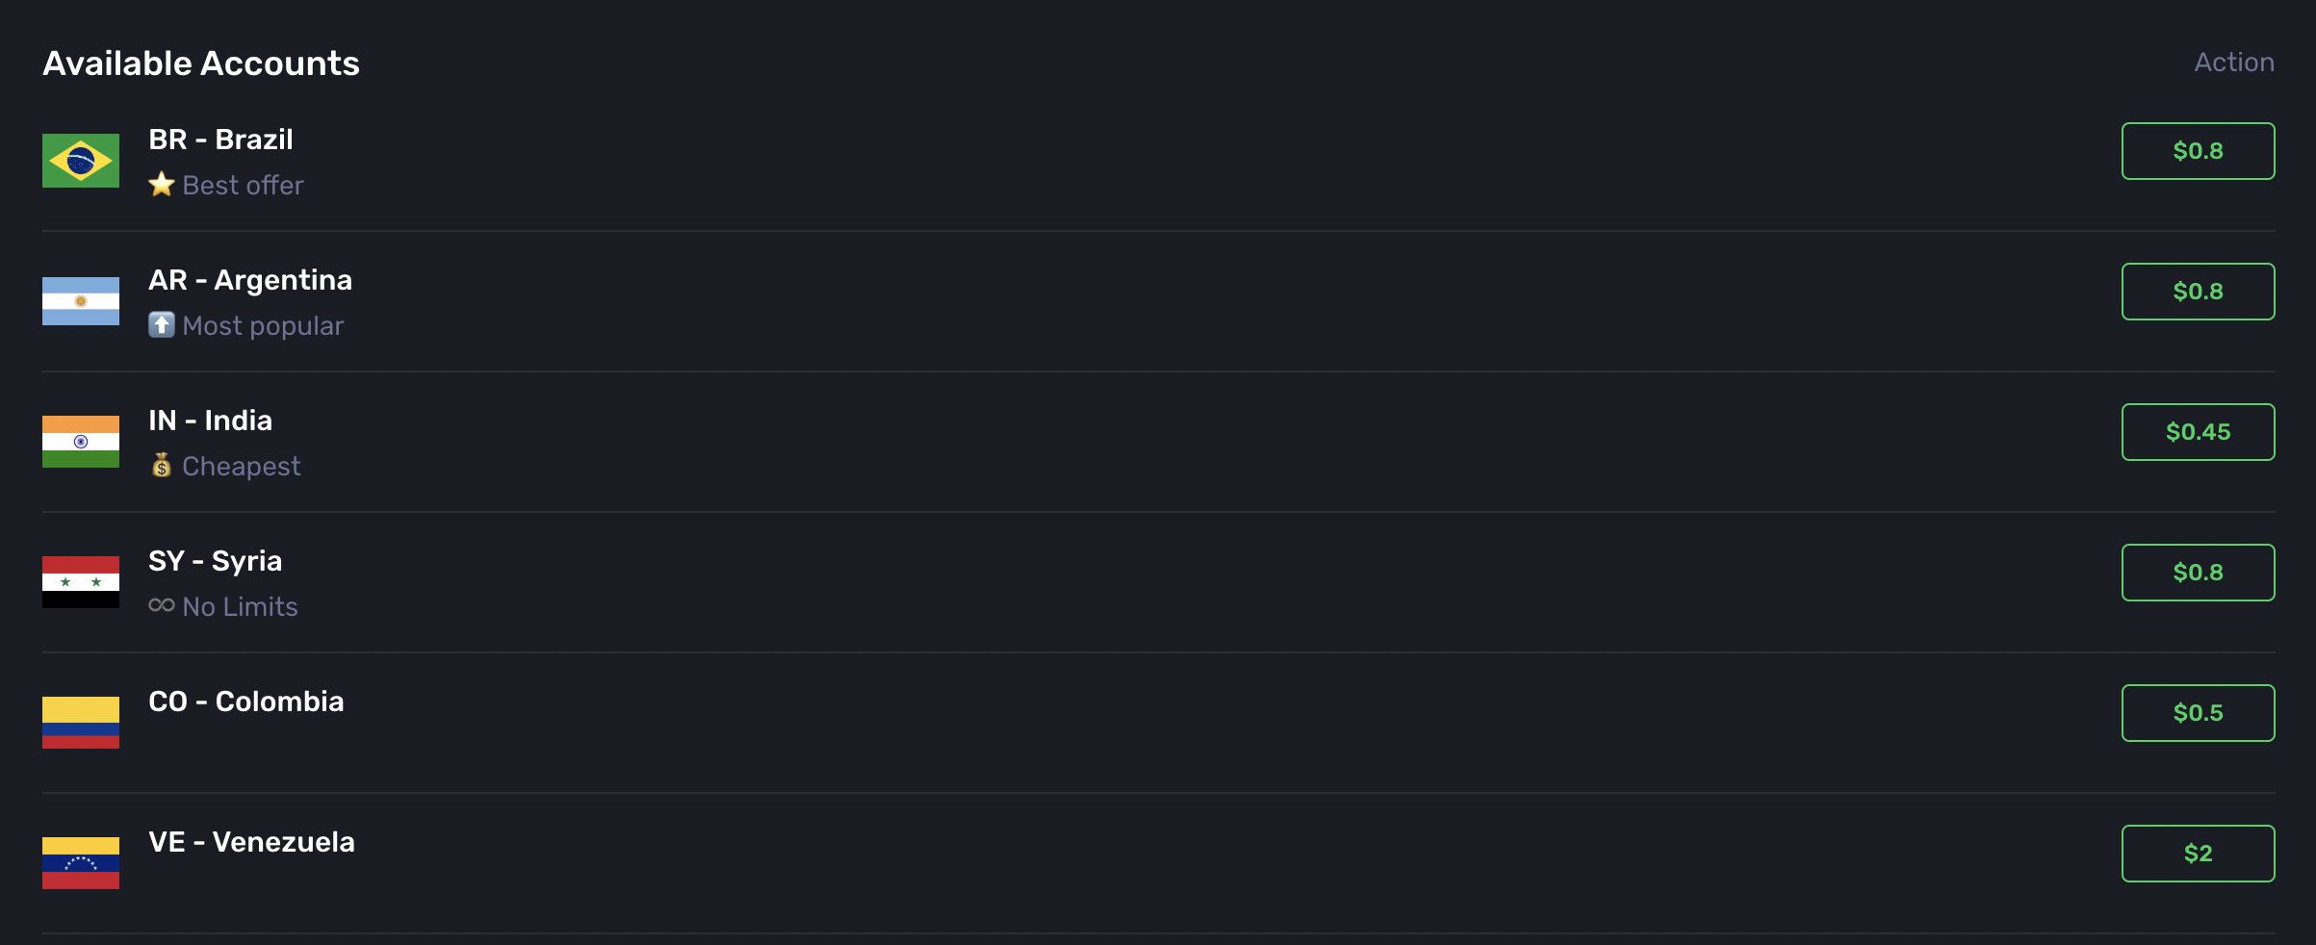Click the Colombia flag icon

coord(81,723)
